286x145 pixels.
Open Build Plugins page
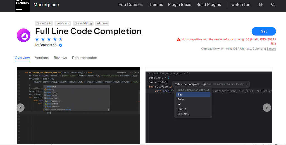[208, 4]
